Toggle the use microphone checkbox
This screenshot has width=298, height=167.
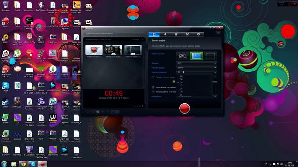point(153,92)
